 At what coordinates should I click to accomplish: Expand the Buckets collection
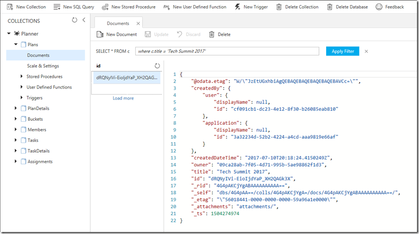[16, 119]
